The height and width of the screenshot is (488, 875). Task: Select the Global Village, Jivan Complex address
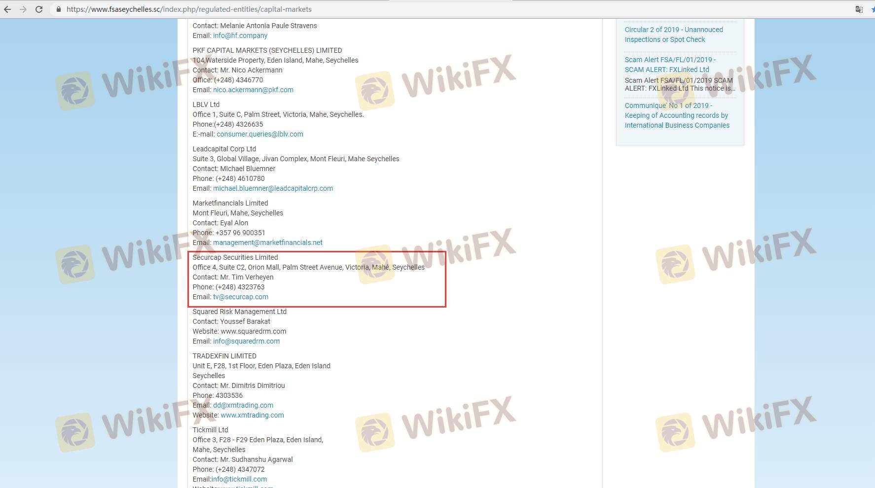click(x=296, y=159)
